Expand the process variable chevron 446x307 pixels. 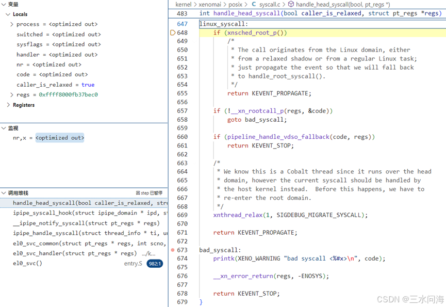click(12, 24)
